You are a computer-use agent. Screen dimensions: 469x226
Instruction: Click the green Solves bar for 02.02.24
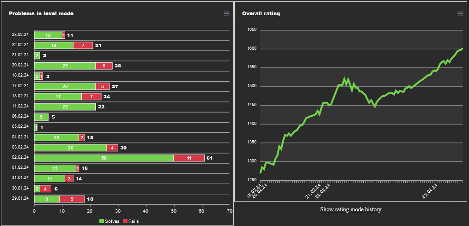tap(104, 158)
